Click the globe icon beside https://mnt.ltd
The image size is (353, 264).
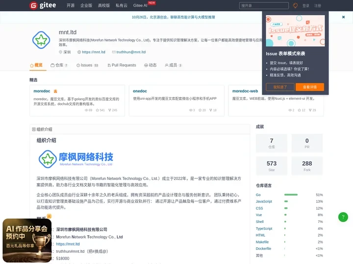(x=79, y=52)
